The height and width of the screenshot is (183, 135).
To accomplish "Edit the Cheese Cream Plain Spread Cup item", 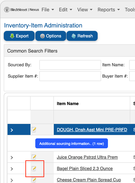I will coord(34,180).
